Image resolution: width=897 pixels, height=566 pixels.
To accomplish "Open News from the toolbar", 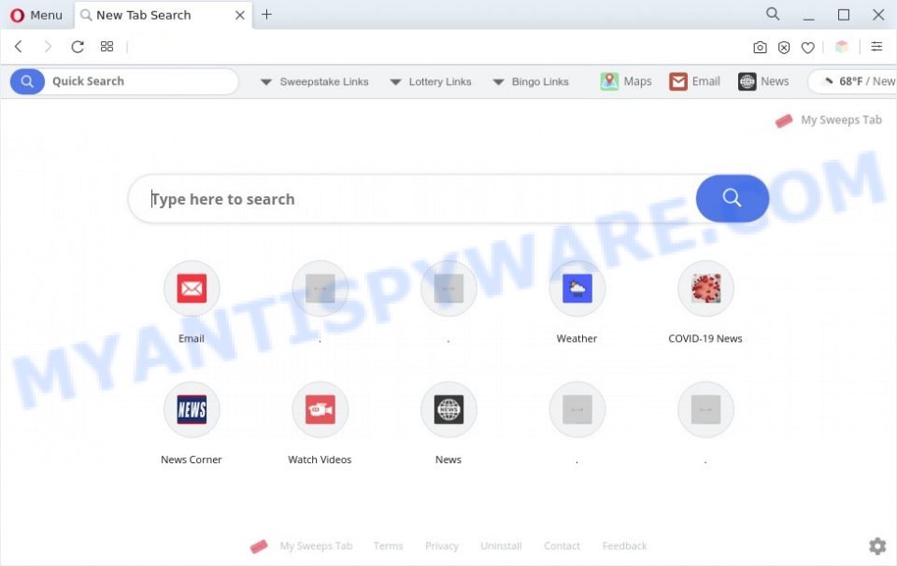I will pos(763,82).
